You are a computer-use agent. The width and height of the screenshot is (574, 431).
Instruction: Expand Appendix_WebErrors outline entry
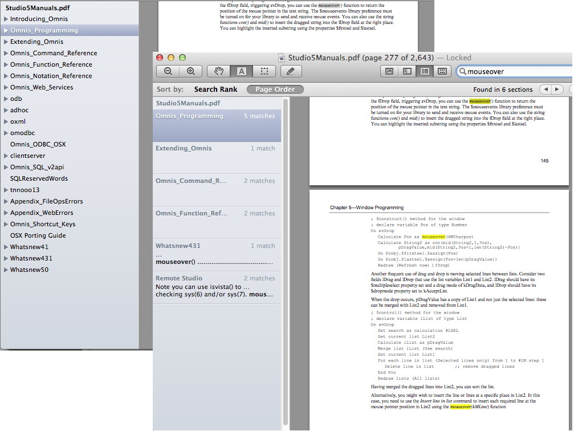click(6, 213)
